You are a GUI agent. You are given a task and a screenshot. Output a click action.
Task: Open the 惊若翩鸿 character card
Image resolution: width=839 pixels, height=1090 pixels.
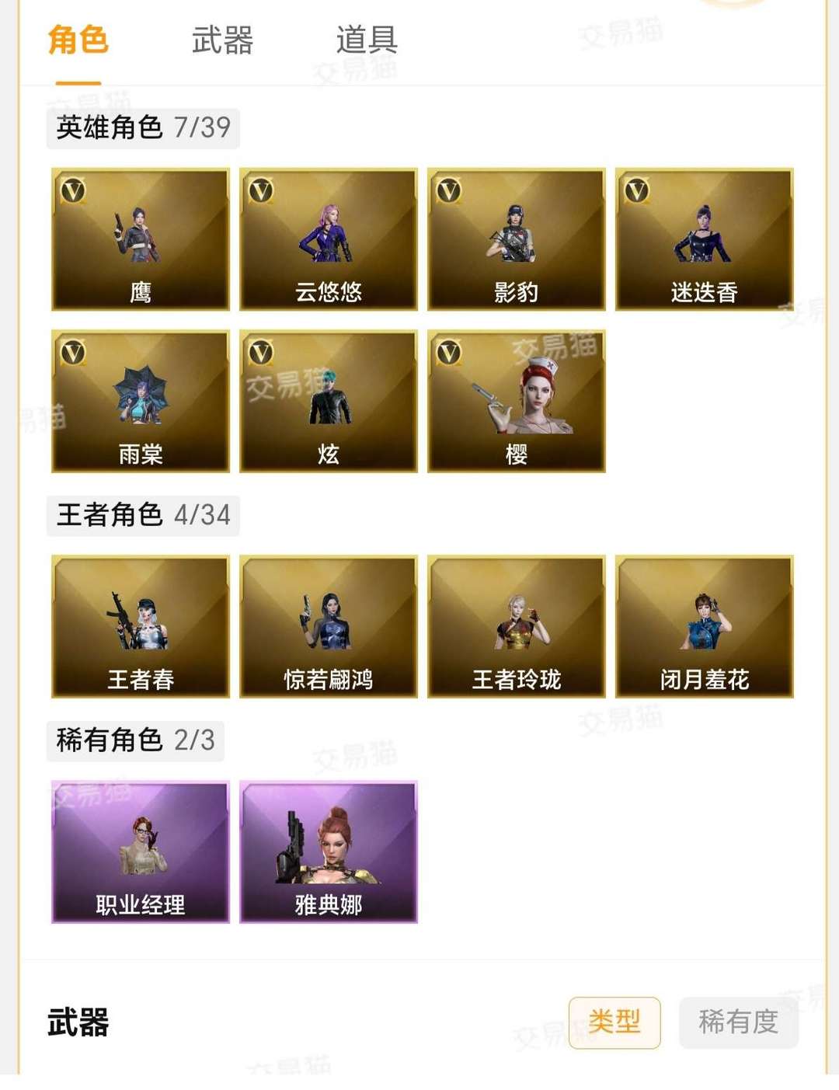[329, 626]
